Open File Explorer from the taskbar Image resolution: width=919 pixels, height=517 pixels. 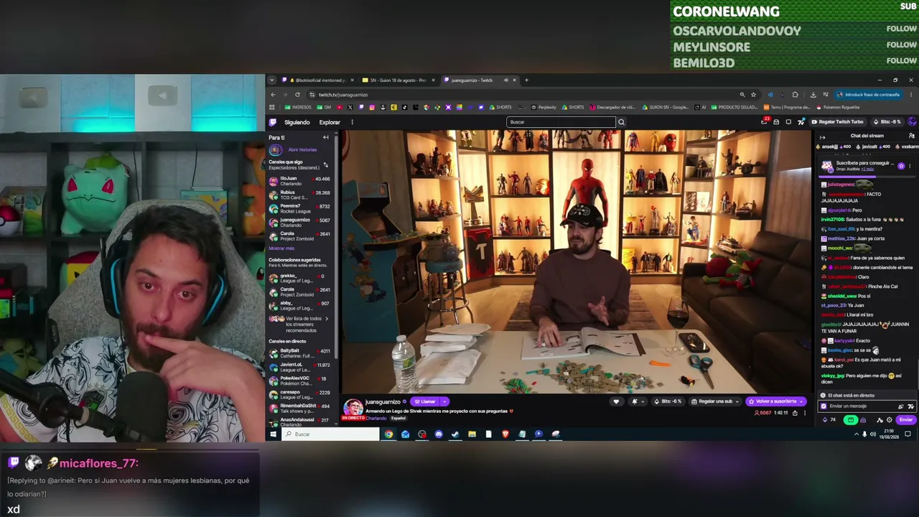472,434
